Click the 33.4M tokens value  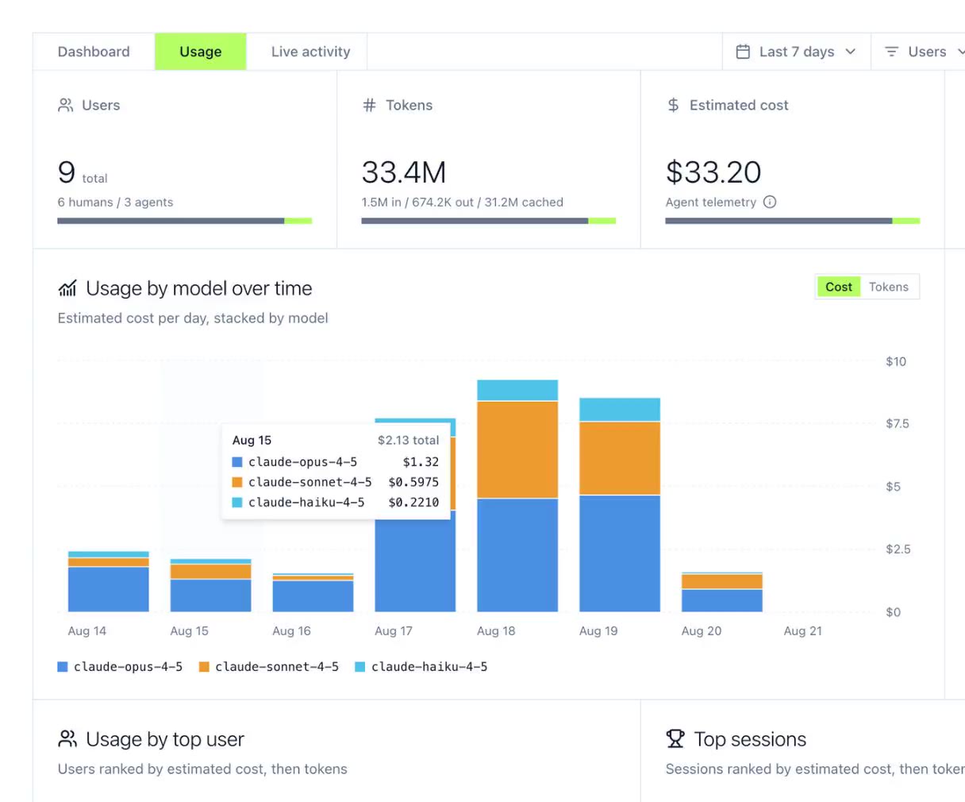[404, 172]
